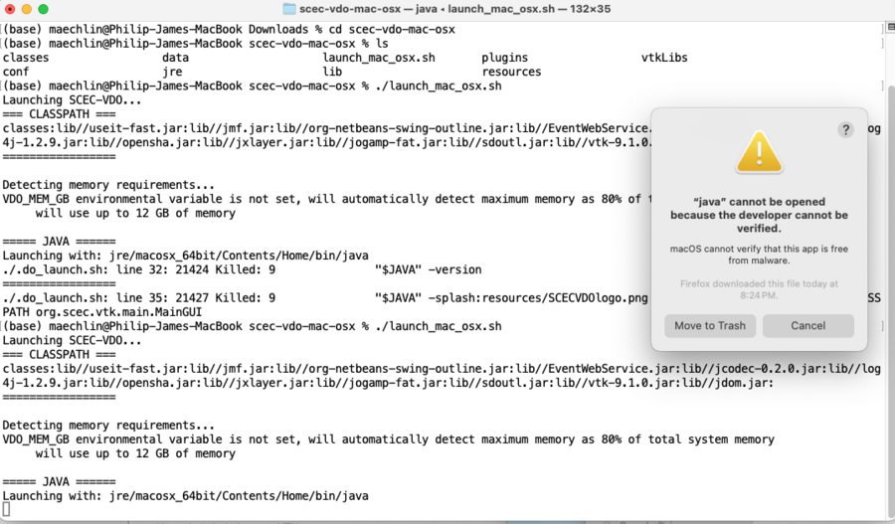The height and width of the screenshot is (524, 895).
Task: Click launch_mac_osx.sh in the ls output
Action: pyautogui.click(x=379, y=58)
